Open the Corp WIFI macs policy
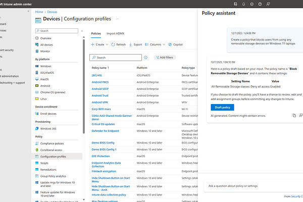The height and width of the screenshot is (202, 303). point(102,109)
